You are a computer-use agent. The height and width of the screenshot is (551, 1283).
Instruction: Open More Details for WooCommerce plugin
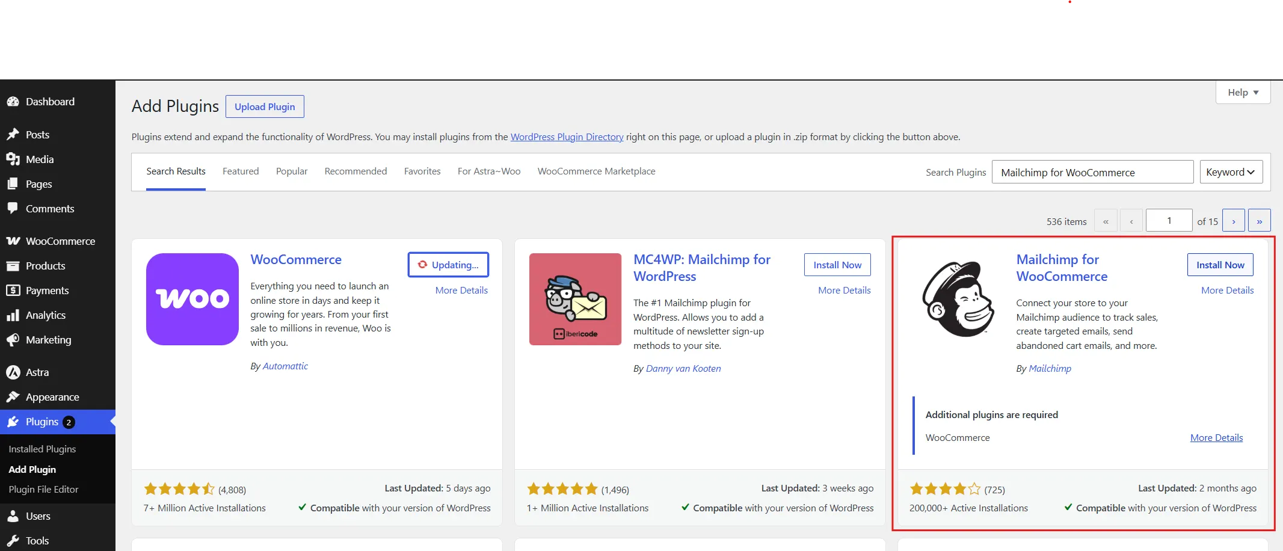coord(461,290)
